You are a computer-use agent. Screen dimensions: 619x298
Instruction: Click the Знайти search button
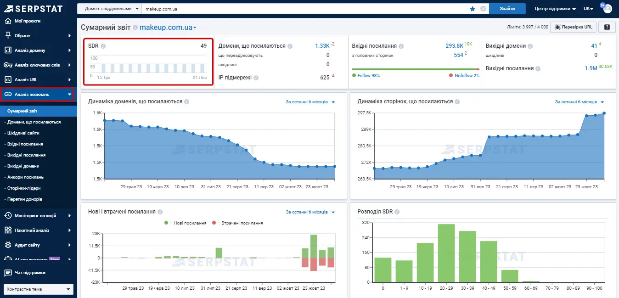[x=507, y=9]
